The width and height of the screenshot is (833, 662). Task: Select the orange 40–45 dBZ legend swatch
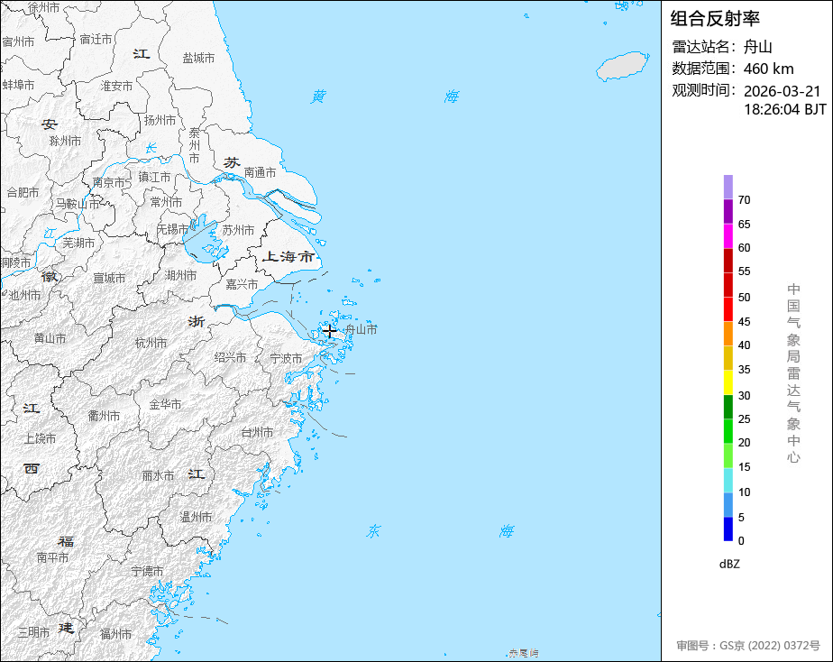click(728, 334)
